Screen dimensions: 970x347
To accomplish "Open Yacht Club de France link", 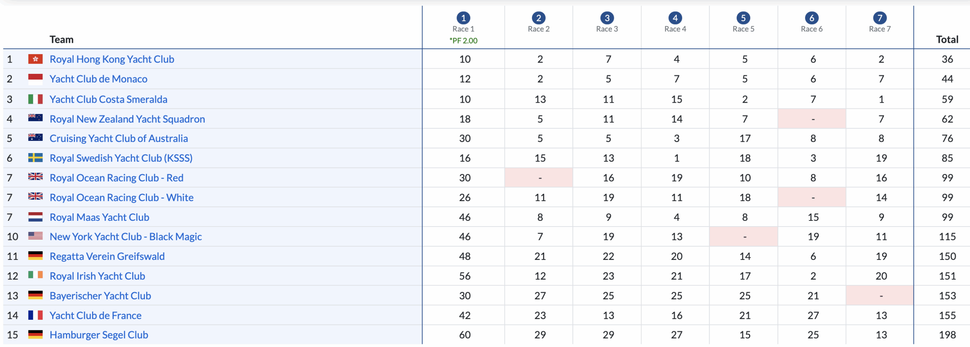I will pos(95,316).
